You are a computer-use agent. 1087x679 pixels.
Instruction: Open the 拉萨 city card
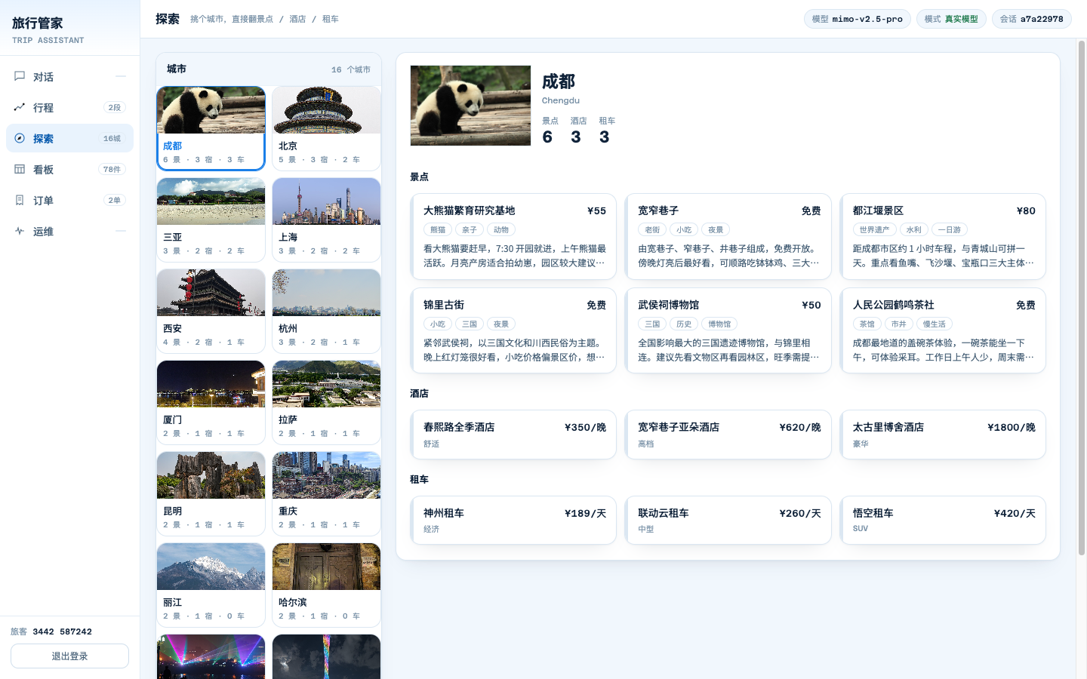[x=326, y=402]
